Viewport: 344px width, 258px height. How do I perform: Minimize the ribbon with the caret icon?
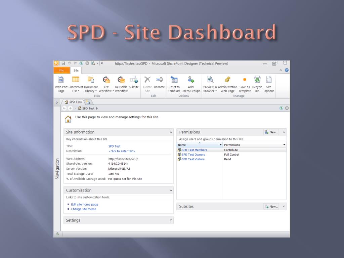click(281, 70)
